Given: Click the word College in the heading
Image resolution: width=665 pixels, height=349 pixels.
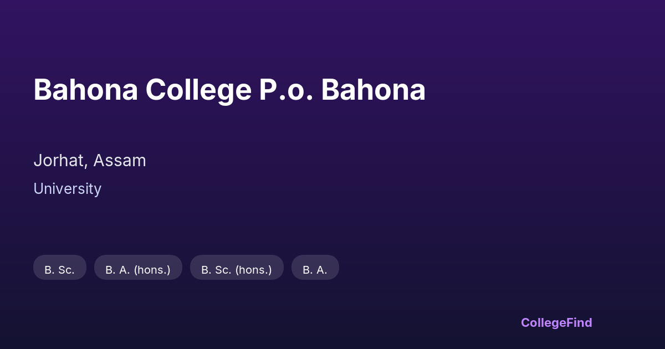Looking at the screenshot, I should (198, 90).
